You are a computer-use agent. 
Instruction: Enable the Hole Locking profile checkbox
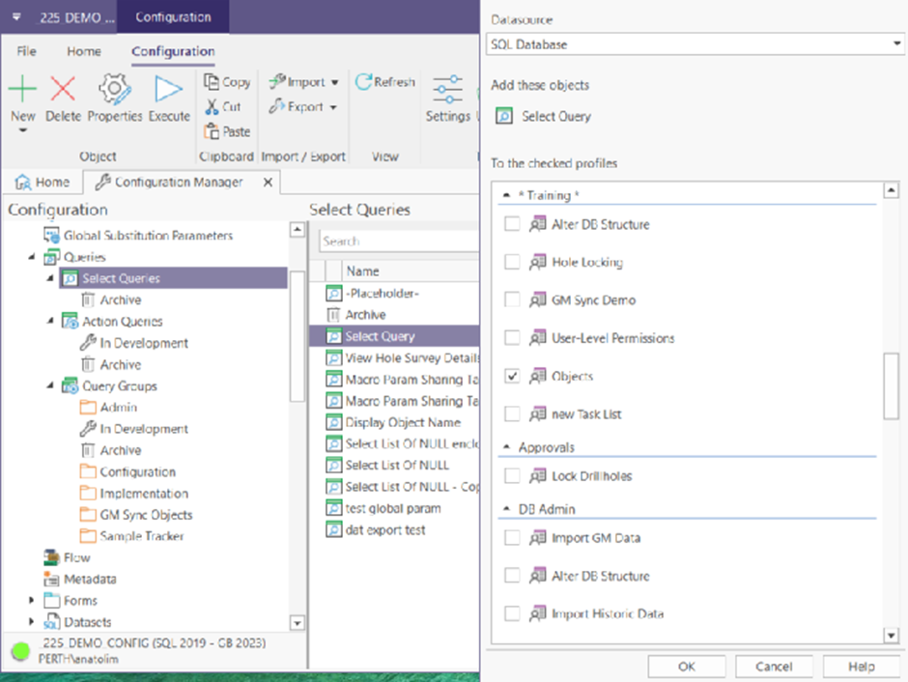(512, 263)
